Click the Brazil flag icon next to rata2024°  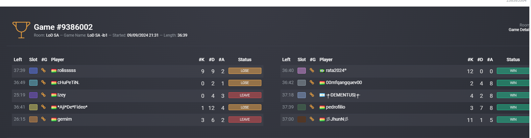point(322,71)
